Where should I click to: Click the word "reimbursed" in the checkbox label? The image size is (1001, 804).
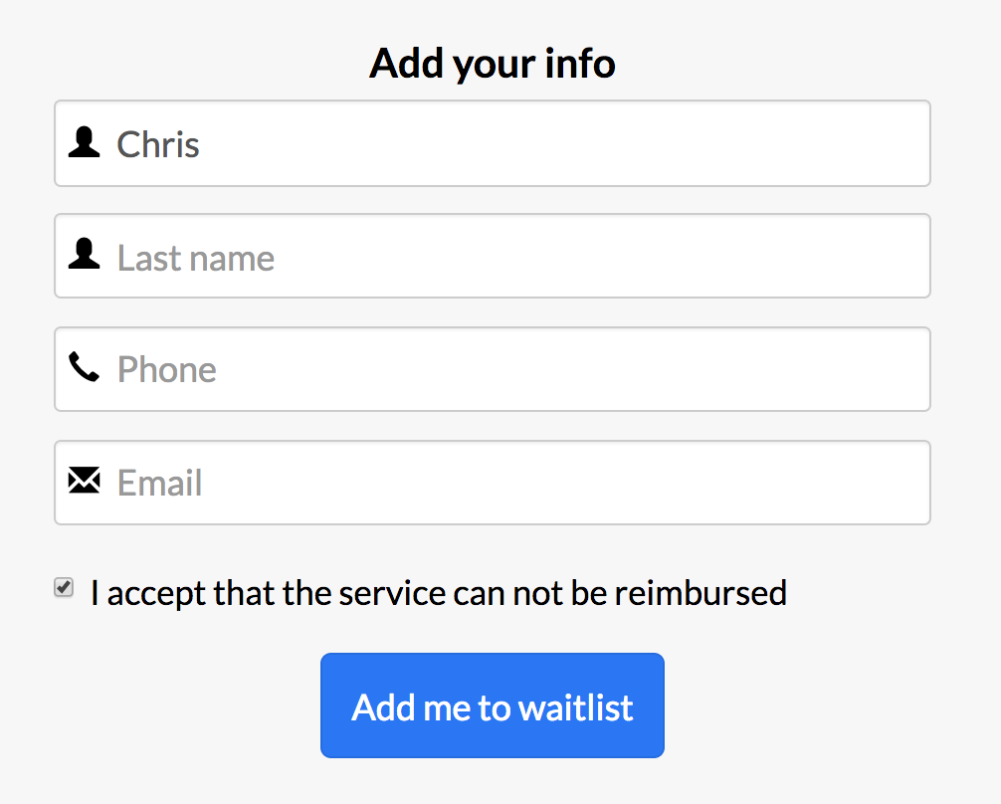701,593
